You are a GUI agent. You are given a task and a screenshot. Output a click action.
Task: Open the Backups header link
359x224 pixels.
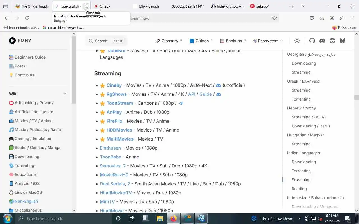pos(233,41)
